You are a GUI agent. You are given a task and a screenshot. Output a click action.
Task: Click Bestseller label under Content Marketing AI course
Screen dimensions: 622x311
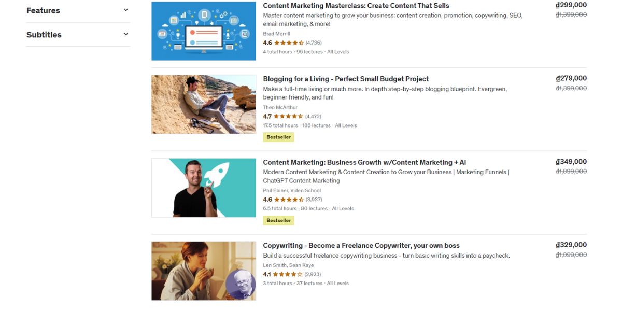(x=278, y=220)
